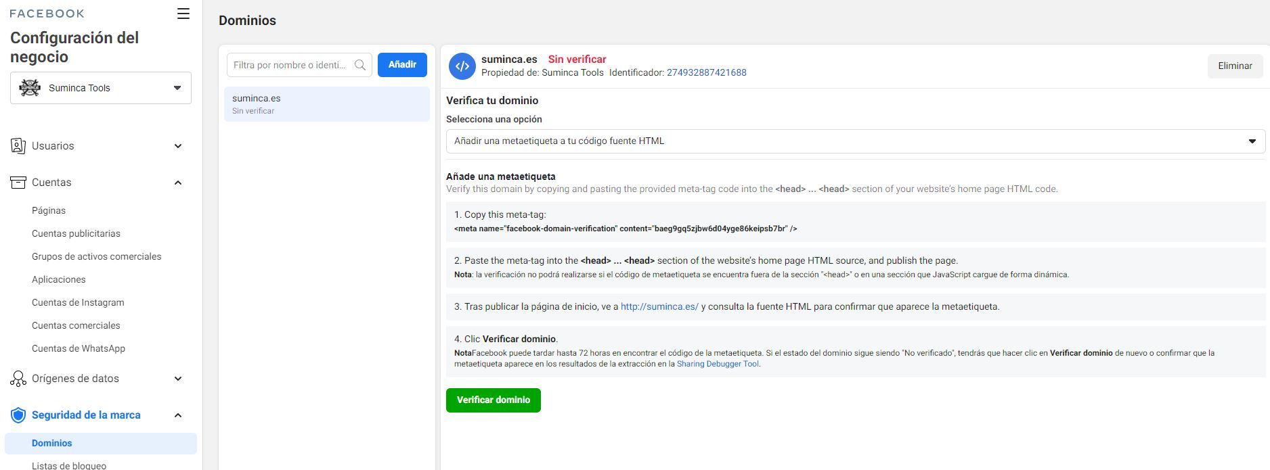The height and width of the screenshot is (470, 1270).
Task: Click the Usuarios person icon
Action: [x=18, y=146]
